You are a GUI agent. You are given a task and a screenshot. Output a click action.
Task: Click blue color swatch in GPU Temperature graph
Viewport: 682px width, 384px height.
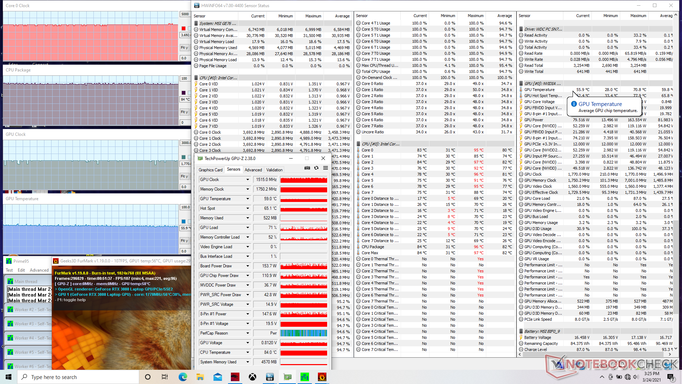tap(183, 222)
